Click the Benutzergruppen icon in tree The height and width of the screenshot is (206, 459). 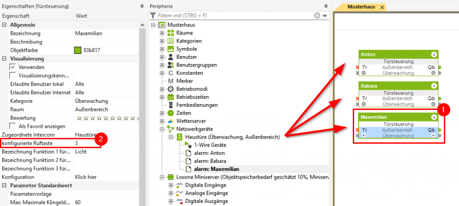tap(170, 65)
